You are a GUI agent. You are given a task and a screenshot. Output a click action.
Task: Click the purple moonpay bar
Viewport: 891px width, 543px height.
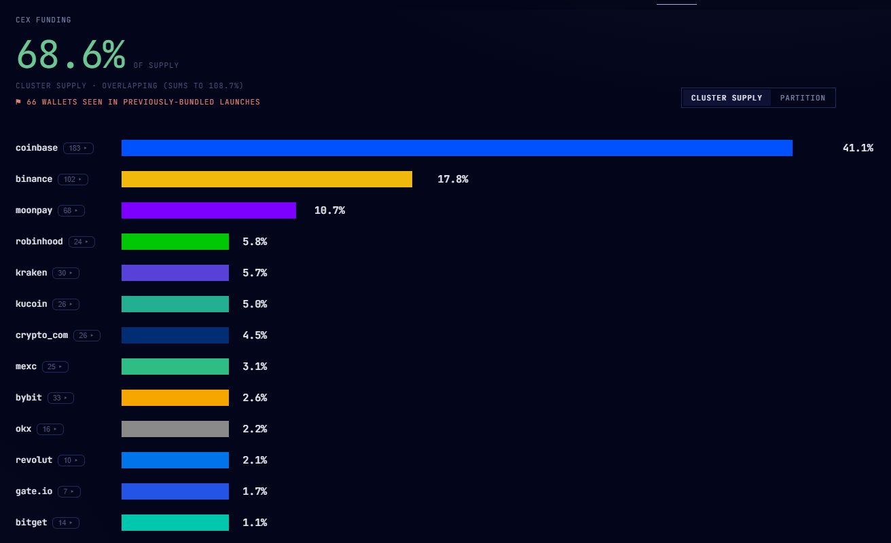208,210
